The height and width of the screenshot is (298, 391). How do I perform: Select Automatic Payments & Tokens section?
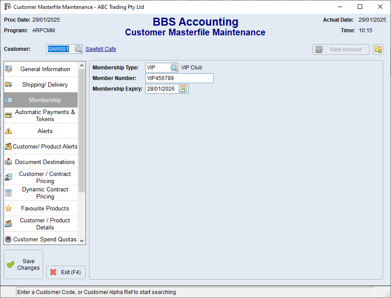pyautogui.click(x=45, y=115)
